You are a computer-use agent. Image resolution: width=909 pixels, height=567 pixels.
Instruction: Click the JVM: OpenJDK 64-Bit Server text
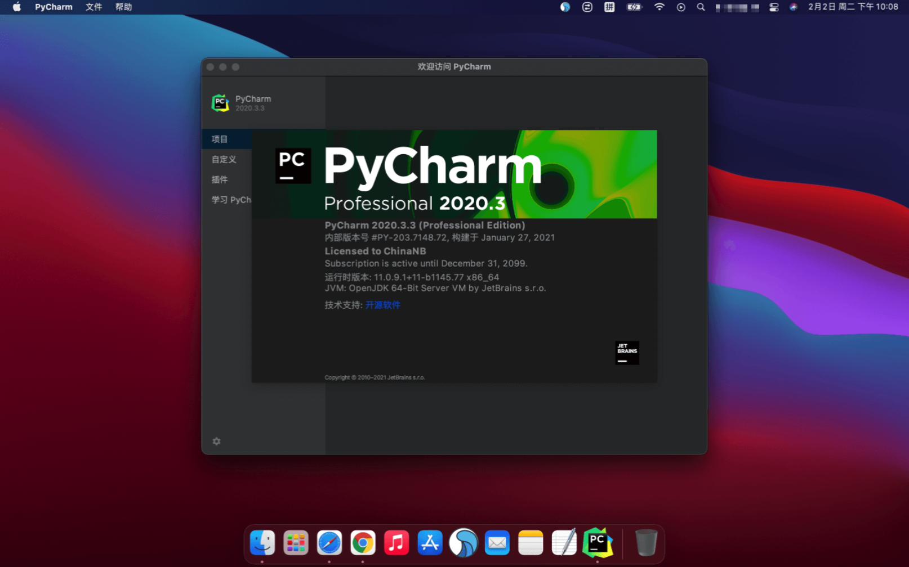point(435,288)
